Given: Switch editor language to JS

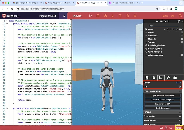Looking at the screenshot, I should point(64,16).
